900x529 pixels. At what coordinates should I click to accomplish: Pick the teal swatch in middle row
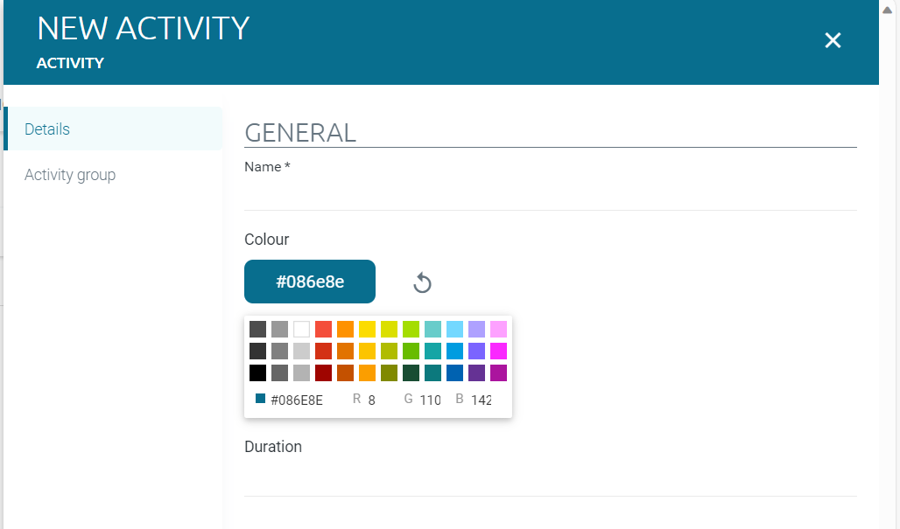(432, 351)
